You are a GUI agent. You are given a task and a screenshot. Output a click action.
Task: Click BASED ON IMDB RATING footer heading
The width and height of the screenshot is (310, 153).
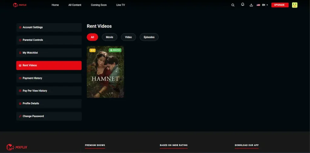click(x=173, y=145)
